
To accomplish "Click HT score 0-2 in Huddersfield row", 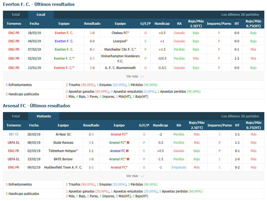I will click(x=237, y=167).
